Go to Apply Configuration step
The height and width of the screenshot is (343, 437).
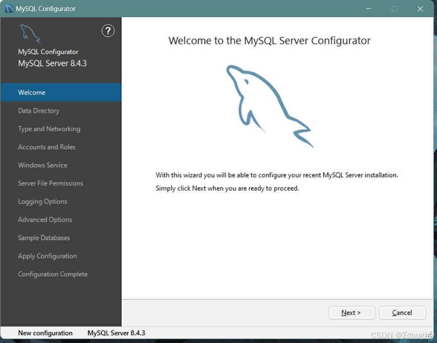tap(61, 256)
